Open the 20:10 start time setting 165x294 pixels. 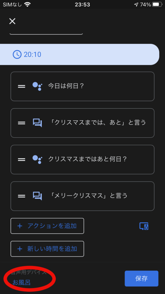[79, 55]
